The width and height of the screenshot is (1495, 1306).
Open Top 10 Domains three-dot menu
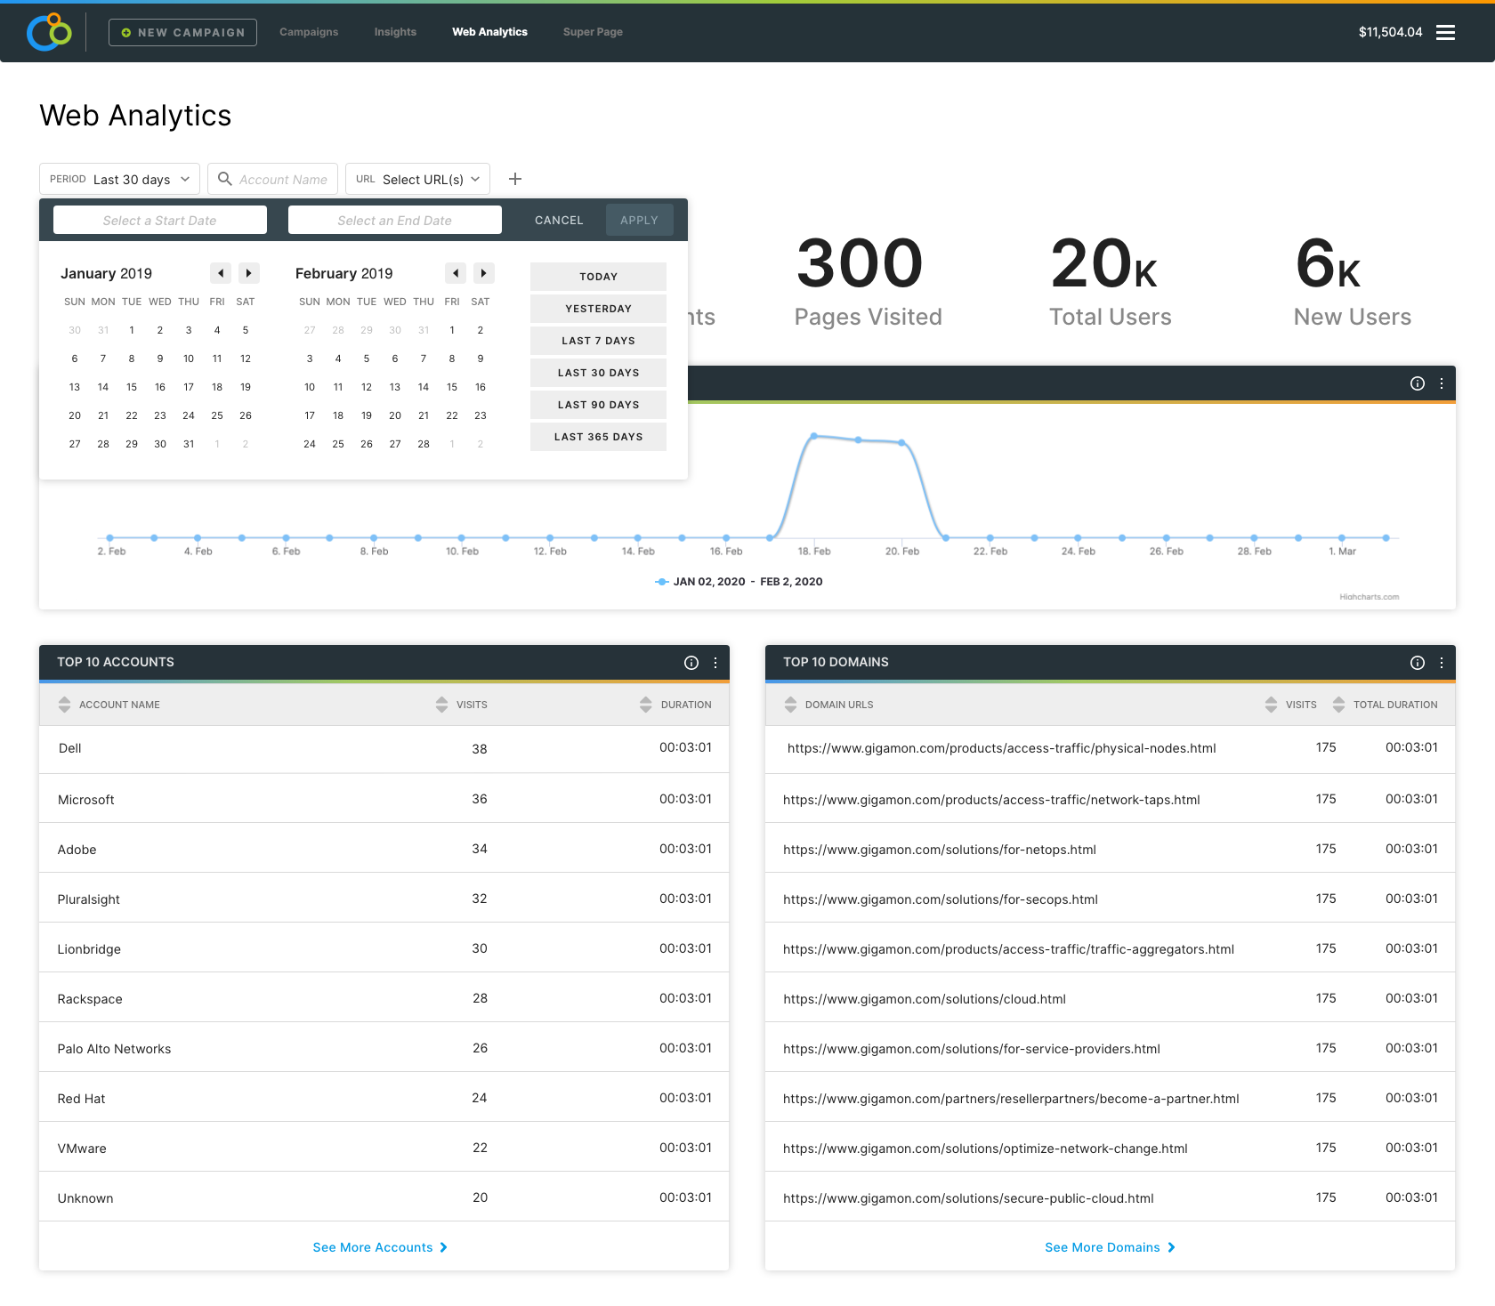1442,663
